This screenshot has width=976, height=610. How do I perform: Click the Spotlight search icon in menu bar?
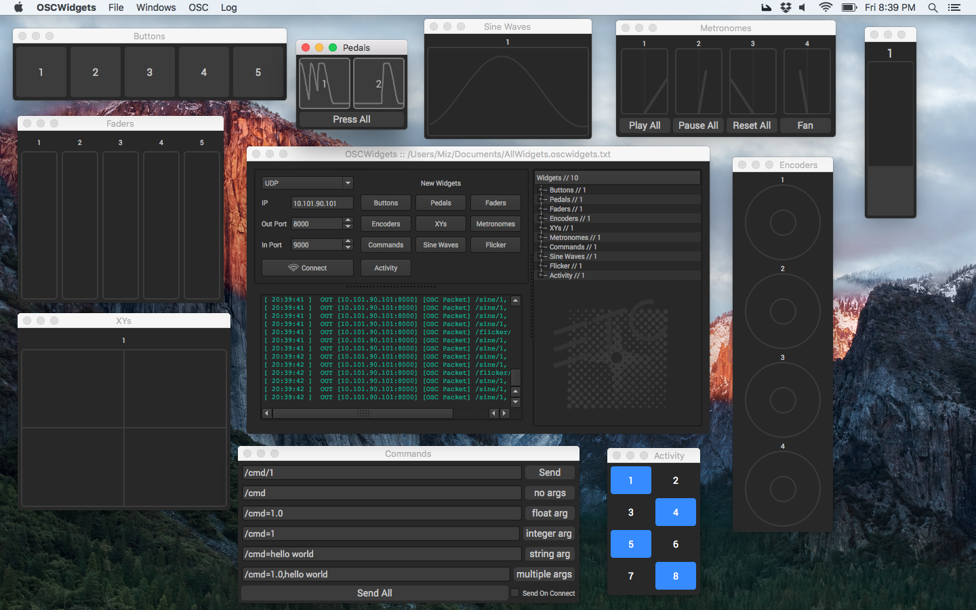pos(933,7)
